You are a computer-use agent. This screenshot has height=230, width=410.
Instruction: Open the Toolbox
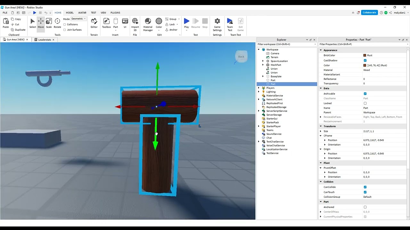106,23
